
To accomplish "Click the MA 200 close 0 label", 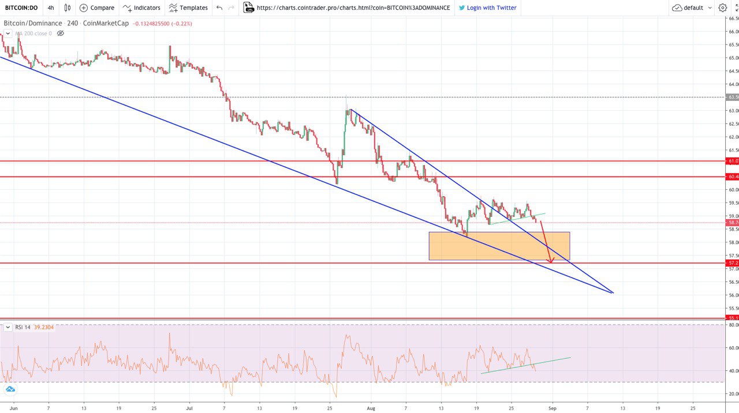I will coord(34,33).
